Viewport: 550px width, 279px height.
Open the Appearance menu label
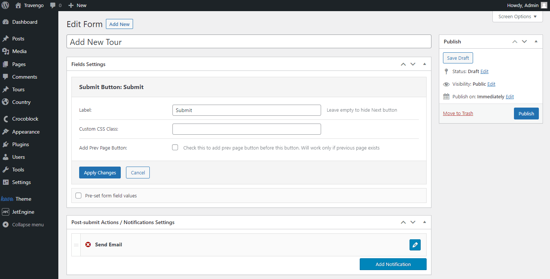(26, 132)
